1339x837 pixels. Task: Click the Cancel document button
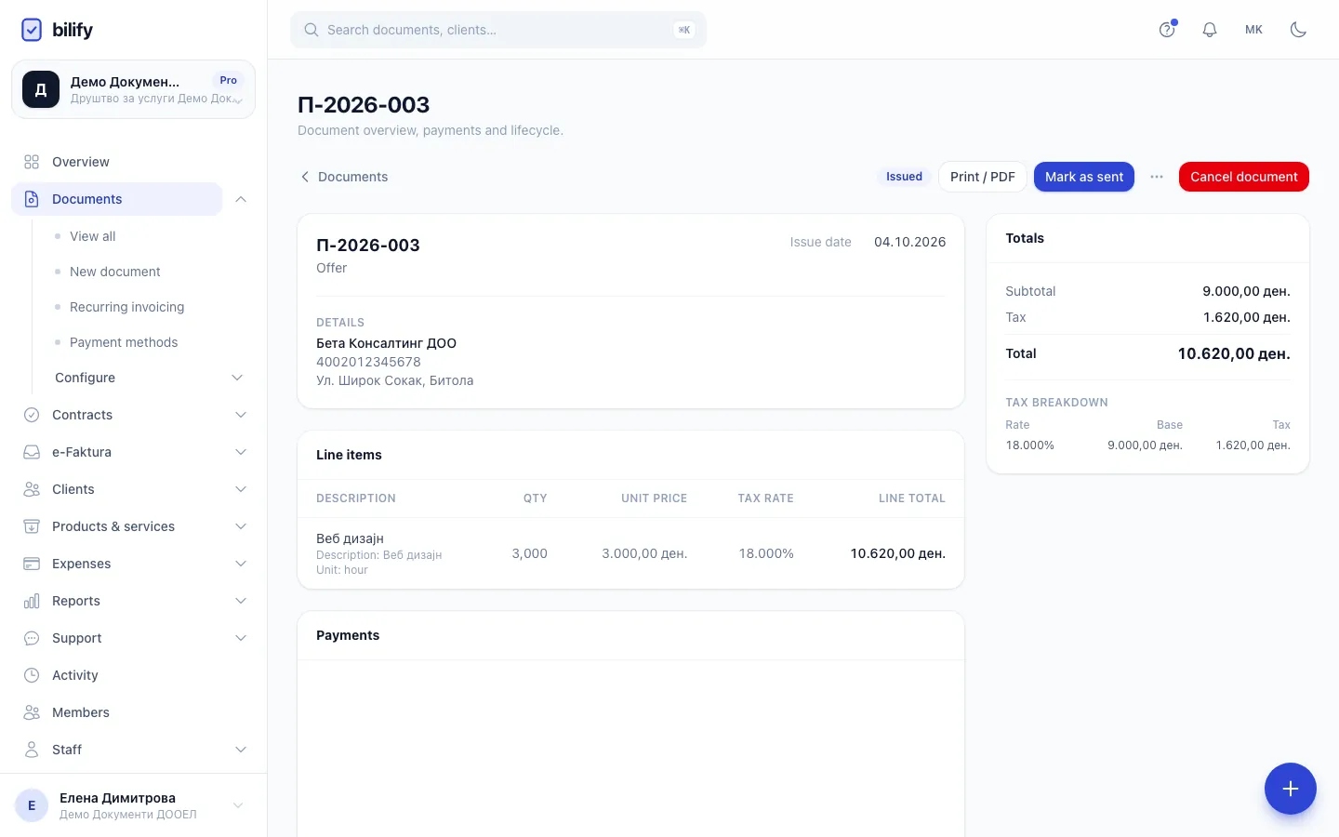(x=1244, y=177)
